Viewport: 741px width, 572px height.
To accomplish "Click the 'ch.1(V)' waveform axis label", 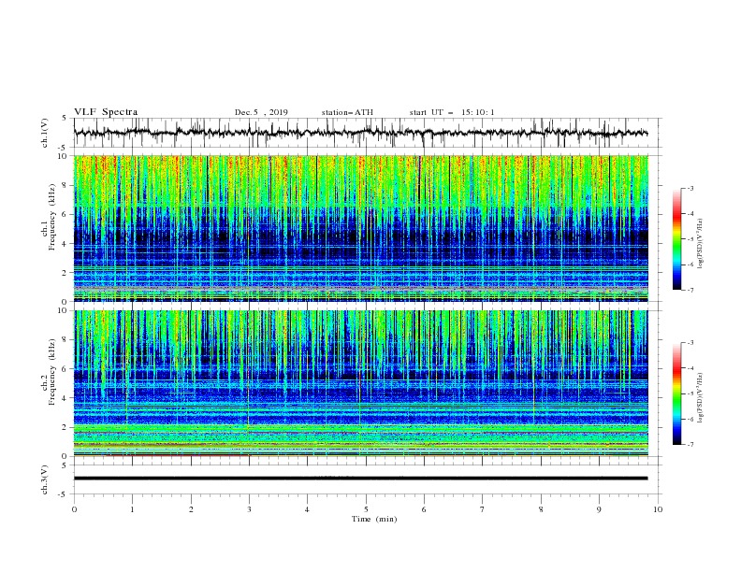I will (45, 133).
